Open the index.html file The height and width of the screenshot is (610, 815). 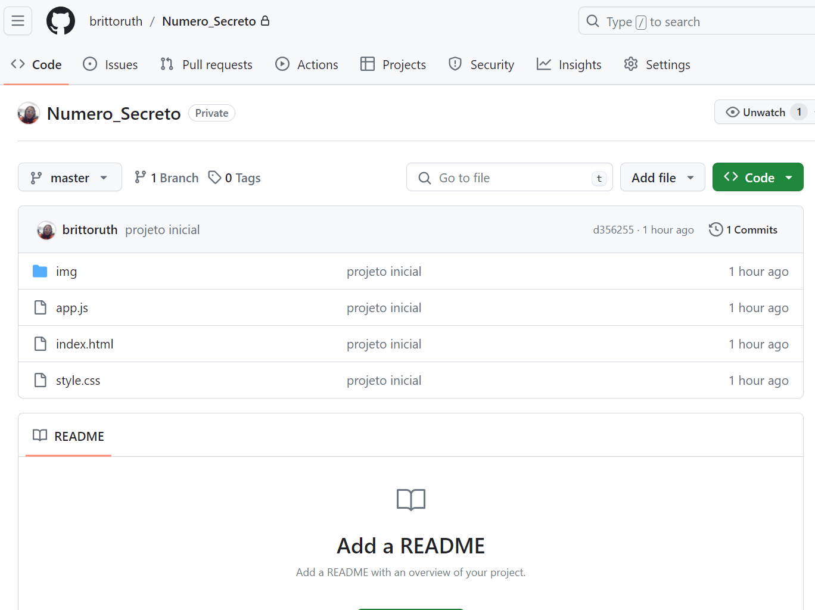85,344
